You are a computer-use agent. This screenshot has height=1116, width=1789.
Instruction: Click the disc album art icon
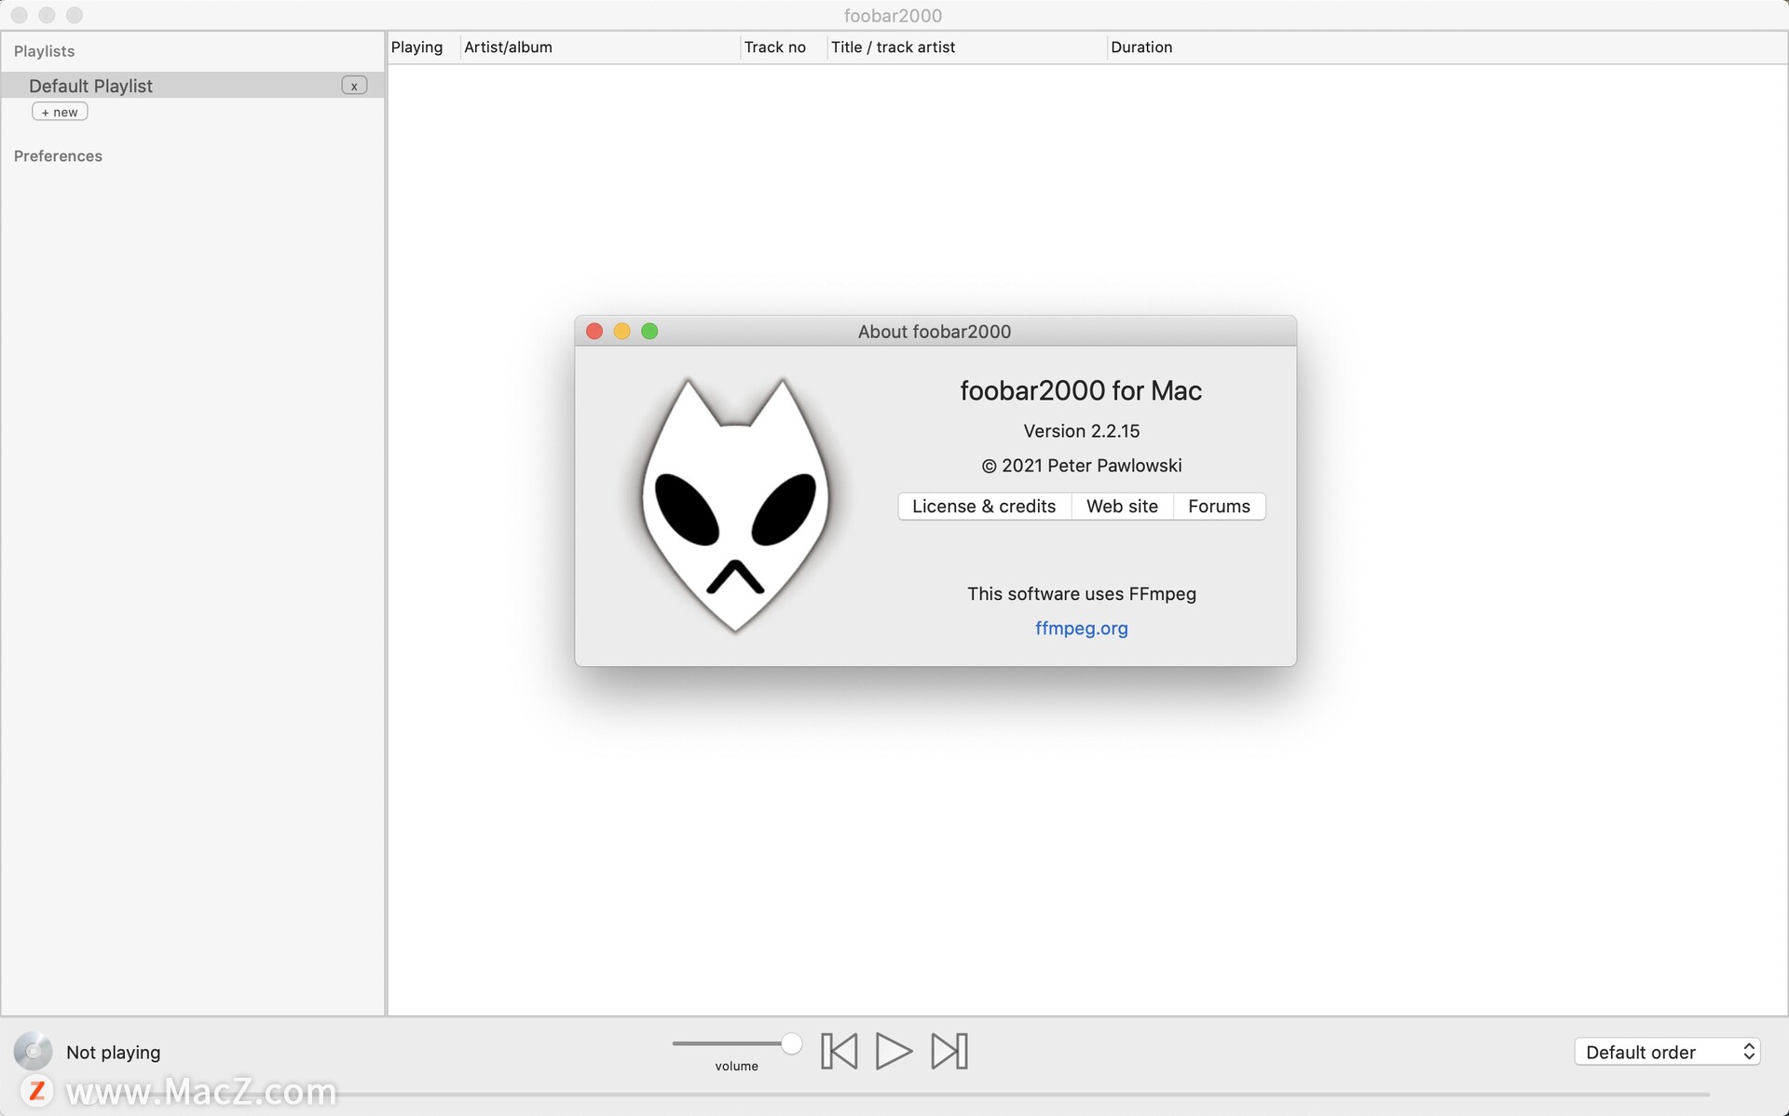pyautogui.click(x=33, y=1051)
